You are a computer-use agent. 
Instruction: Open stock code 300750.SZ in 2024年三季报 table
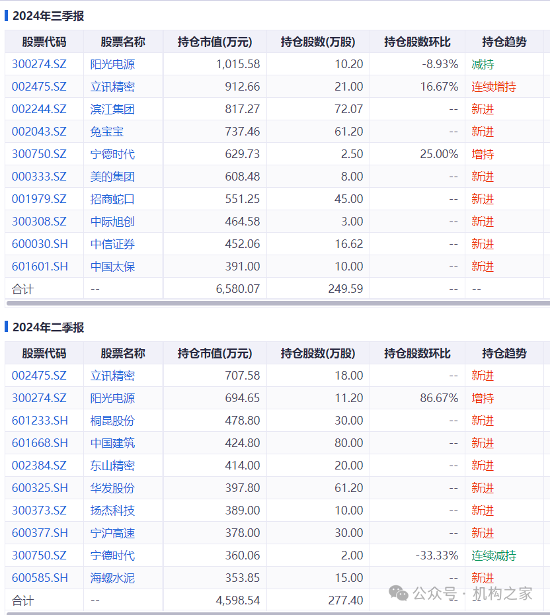point(39,154)
